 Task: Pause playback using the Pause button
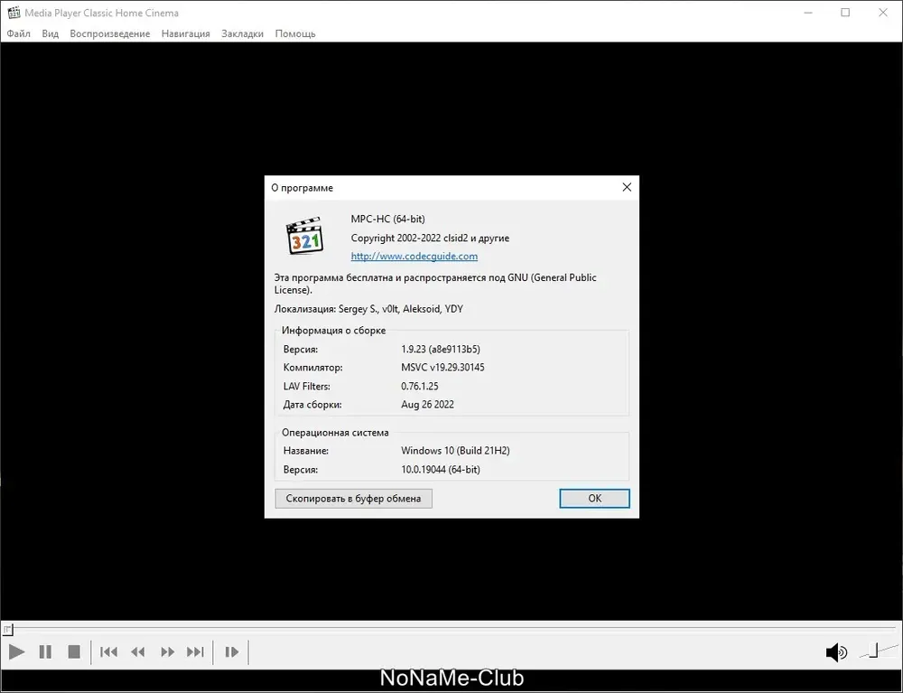click(x=45, y=652)
